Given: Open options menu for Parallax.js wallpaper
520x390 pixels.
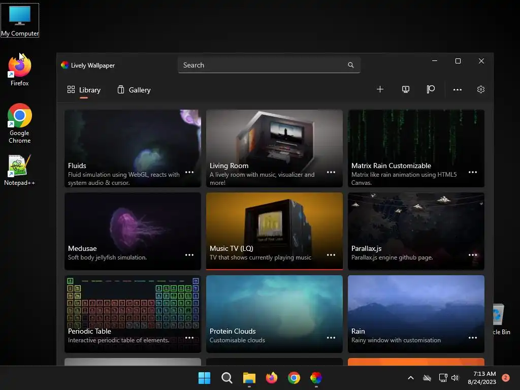Looking at the screenshot, I should coord(473,255).
